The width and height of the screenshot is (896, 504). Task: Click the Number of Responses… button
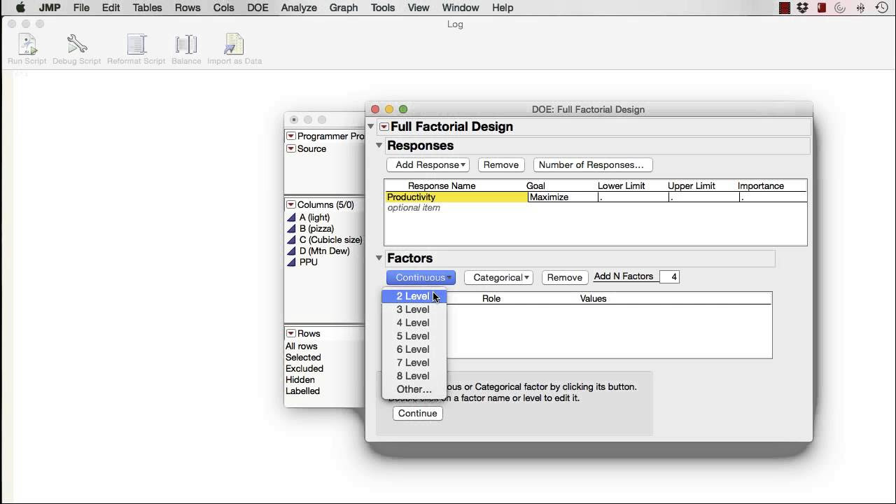point(591,165)
